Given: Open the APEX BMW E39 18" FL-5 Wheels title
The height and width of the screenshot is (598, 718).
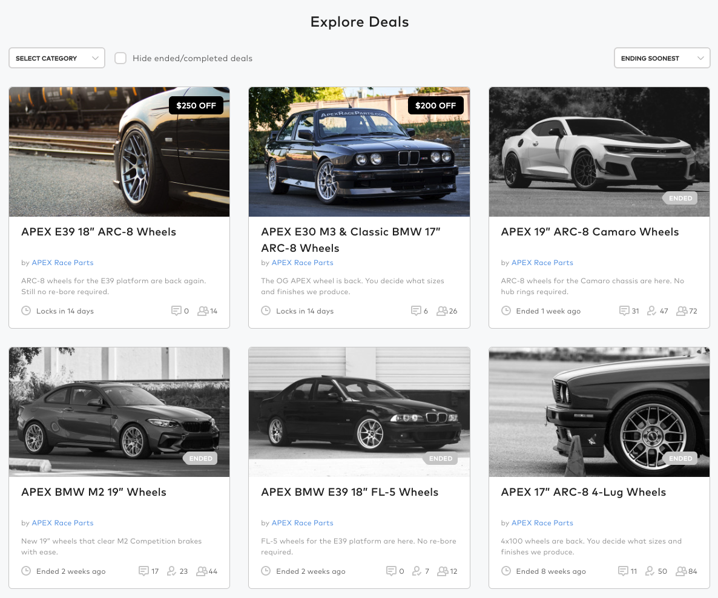Looking at the screenshot, I should tap(349, 491).
